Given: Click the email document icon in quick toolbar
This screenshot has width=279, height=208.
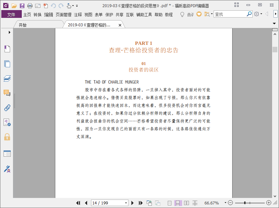Looking at the screenshot, I should tap(37, 6).
